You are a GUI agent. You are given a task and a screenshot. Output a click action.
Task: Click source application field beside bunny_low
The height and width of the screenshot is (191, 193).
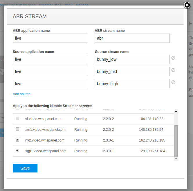50,59
